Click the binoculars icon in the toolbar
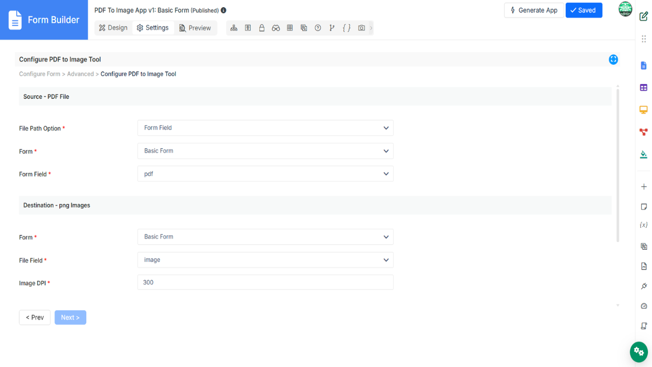 276,28
